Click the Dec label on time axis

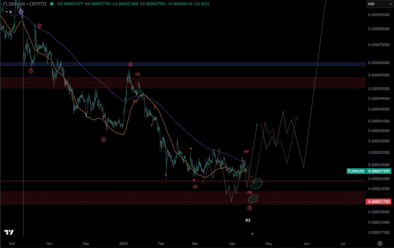[x=86, y=244]
